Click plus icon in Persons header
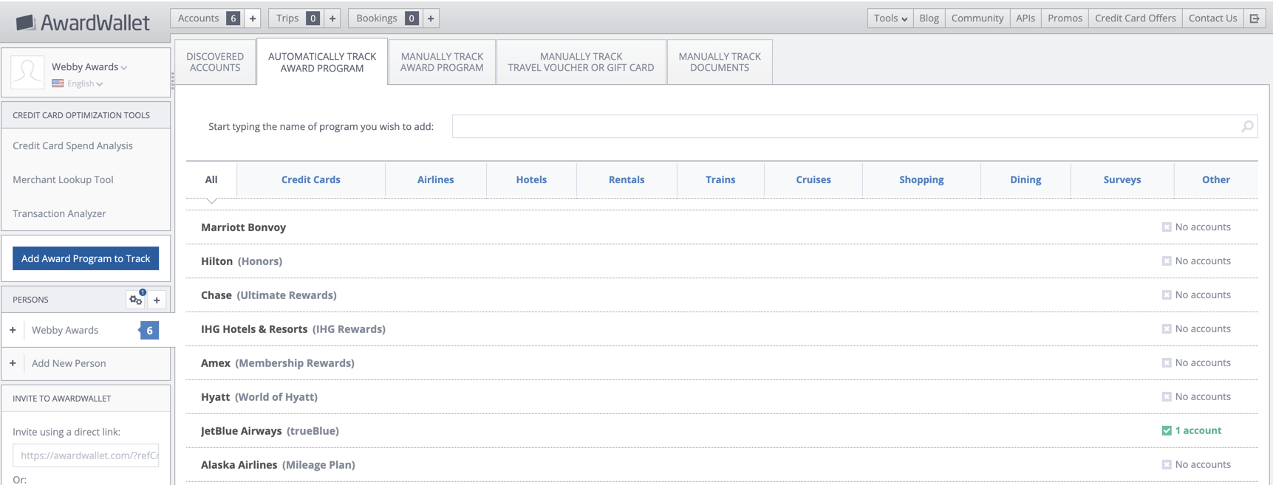Image resolution: width=1273 pixels, height=485 pixels. point(157,300)
